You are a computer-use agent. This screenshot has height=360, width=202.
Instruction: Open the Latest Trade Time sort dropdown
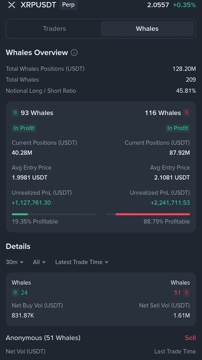82,262
